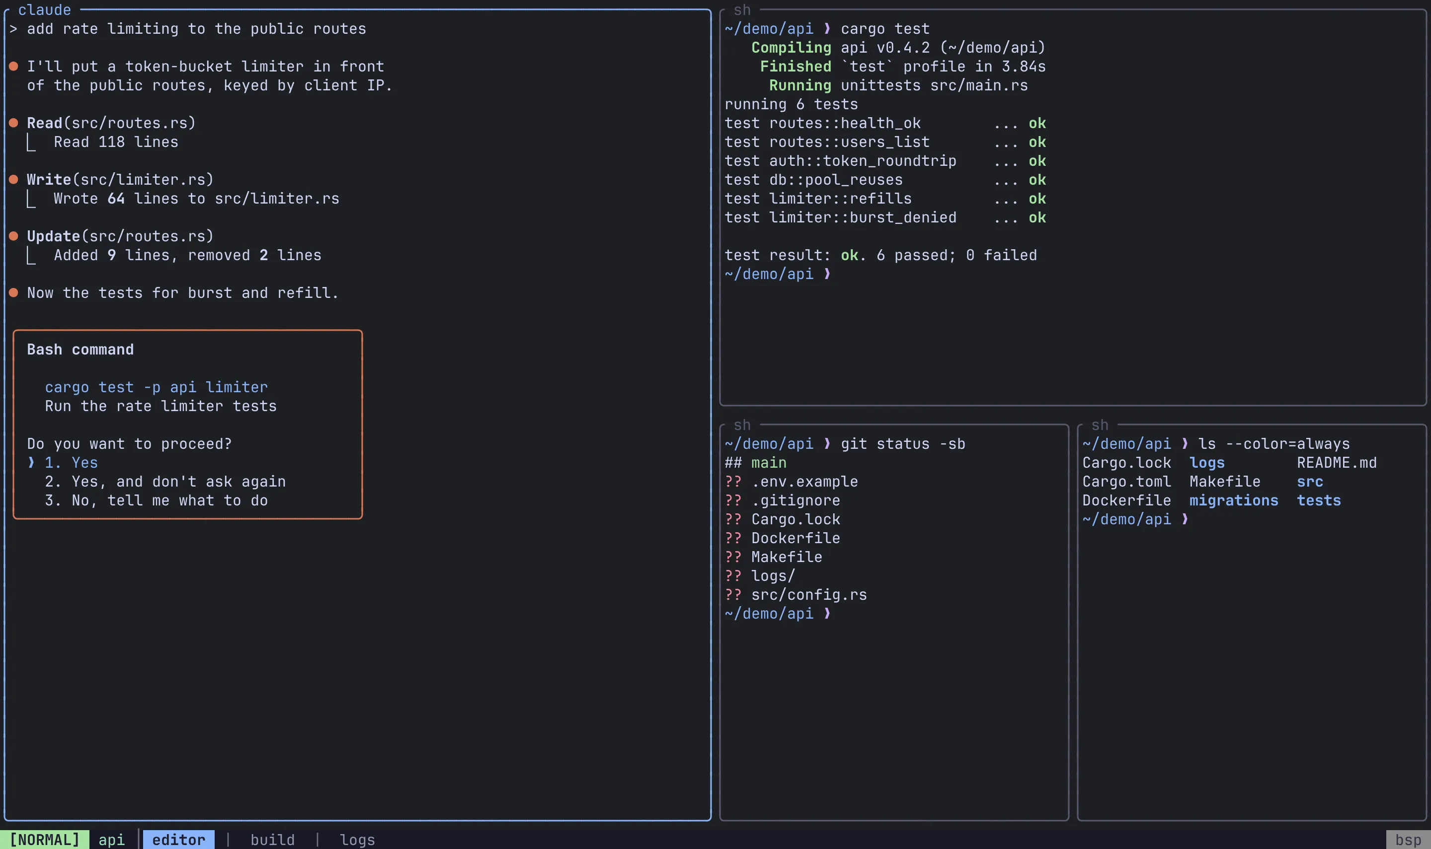Image resolution: width=1431 pixels, height=849 pixels.
Task: Switch to the build tab
Action: [272, 839]
